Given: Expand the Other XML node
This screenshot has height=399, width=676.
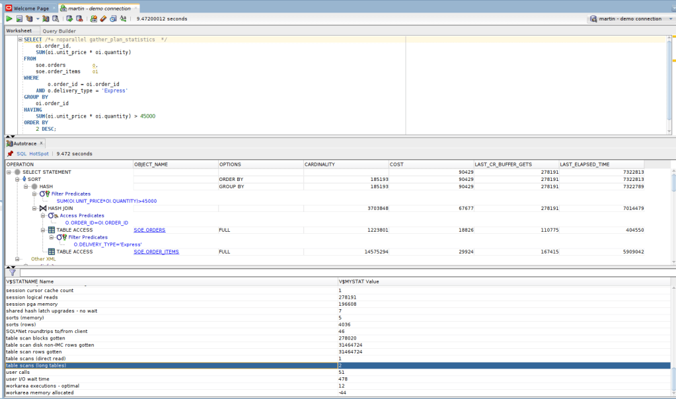Looking at the screenshot, I should tap(17, 259).
